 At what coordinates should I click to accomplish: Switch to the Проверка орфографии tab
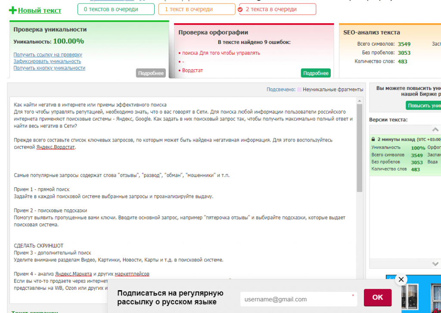[x=213, y=32]
